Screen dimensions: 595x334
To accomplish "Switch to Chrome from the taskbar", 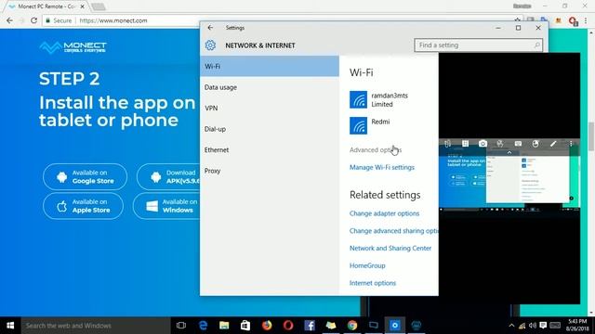I will click(x=352, y=326).
